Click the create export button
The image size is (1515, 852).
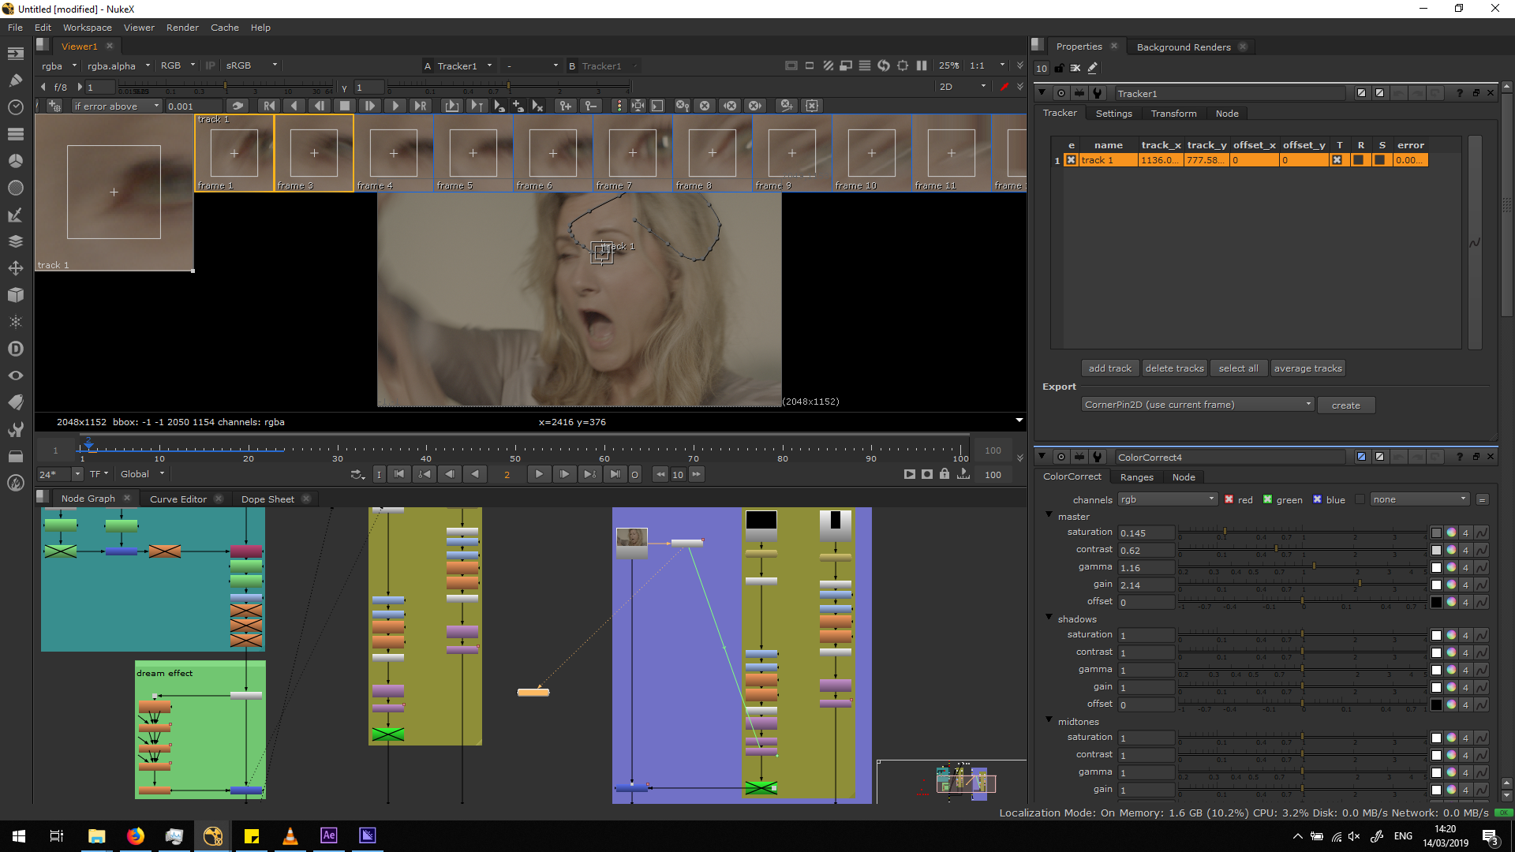1345,405
